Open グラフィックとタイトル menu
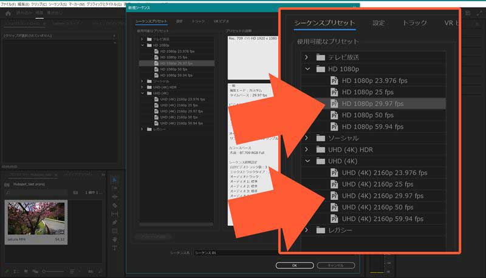Screen dimensions: 486x278 pyautogui.click(x=104, y=4)
